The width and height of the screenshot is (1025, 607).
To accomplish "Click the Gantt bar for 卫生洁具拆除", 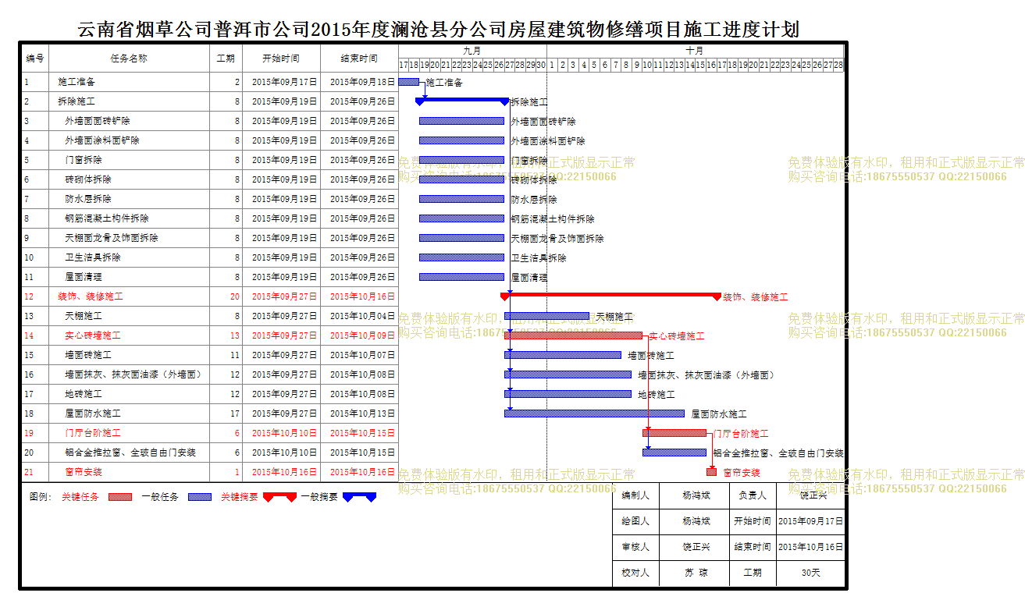I will [462, 257].
